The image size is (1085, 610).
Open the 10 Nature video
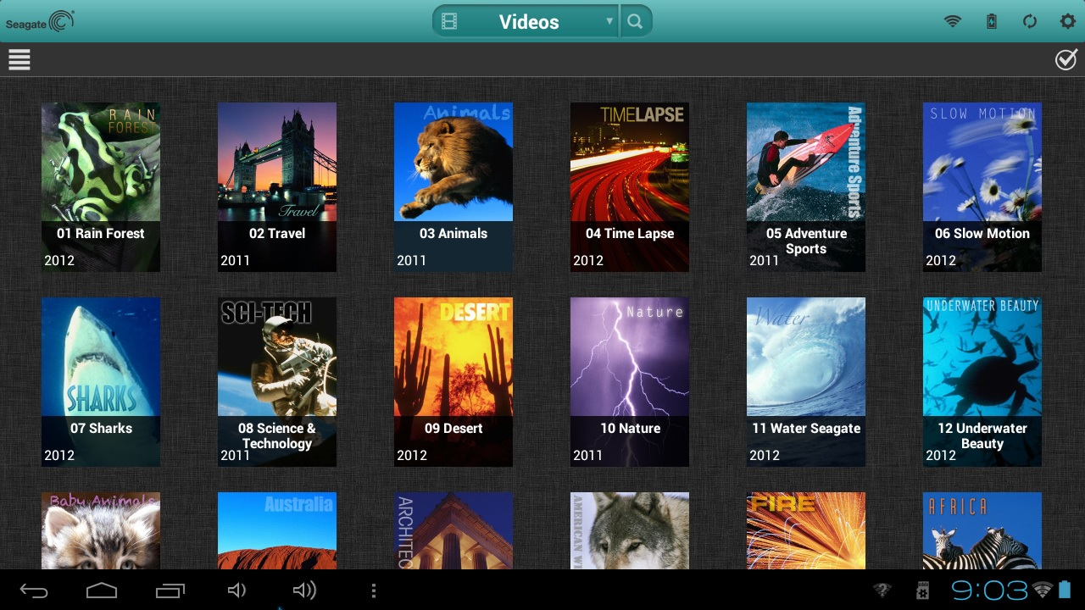(630, 382)
